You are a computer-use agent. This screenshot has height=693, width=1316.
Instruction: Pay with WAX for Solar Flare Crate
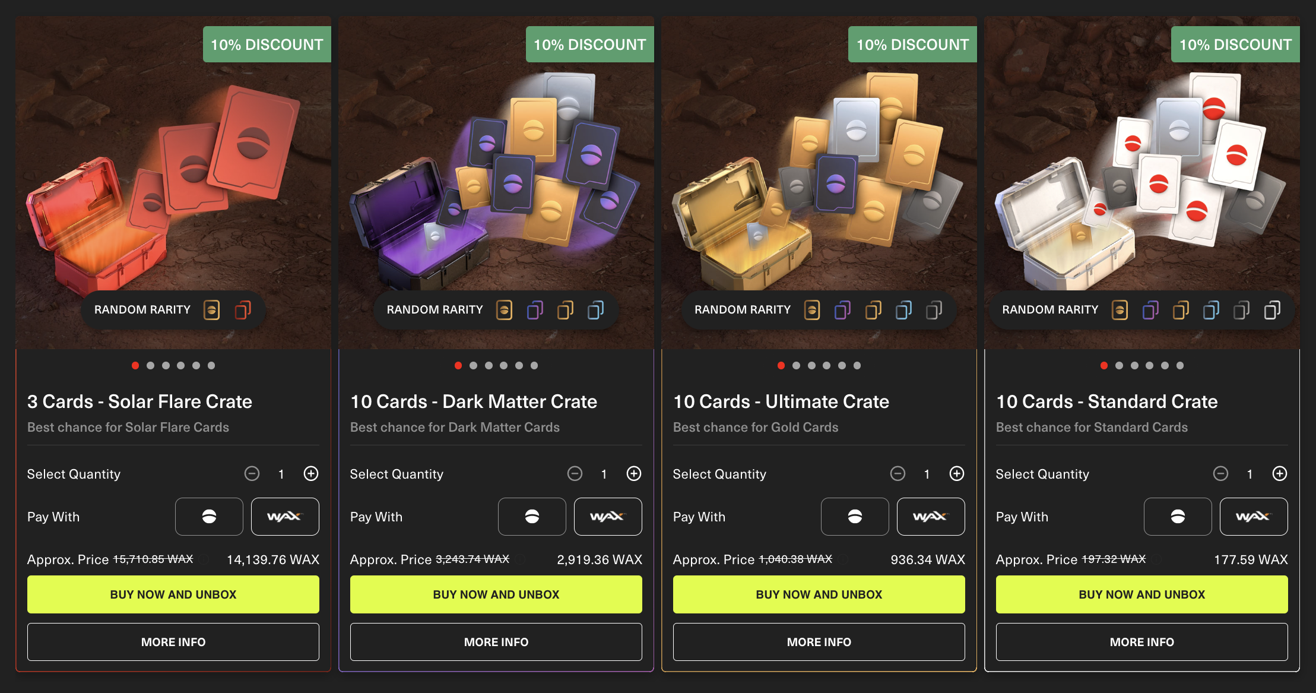(285, 517)
